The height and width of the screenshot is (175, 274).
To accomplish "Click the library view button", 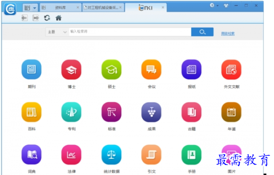I will [28, 8].
